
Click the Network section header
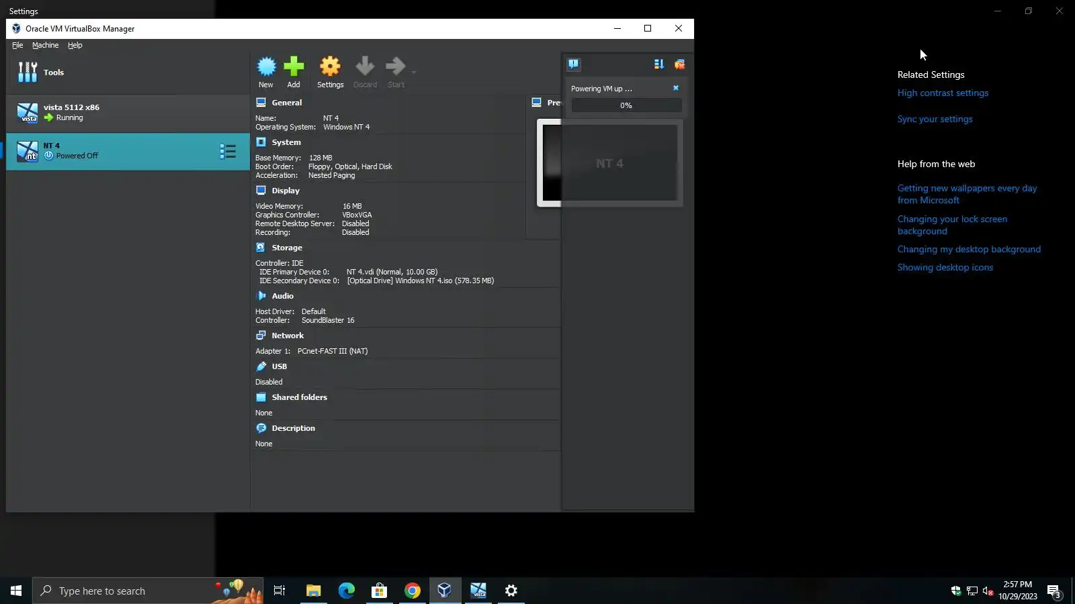coord(288,336)
